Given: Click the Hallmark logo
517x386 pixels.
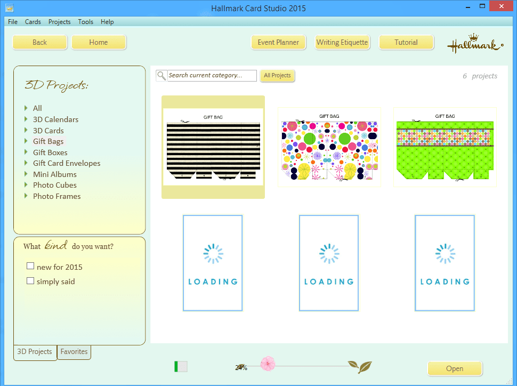Looking at the screenshot, I should (x=475, y=43).
